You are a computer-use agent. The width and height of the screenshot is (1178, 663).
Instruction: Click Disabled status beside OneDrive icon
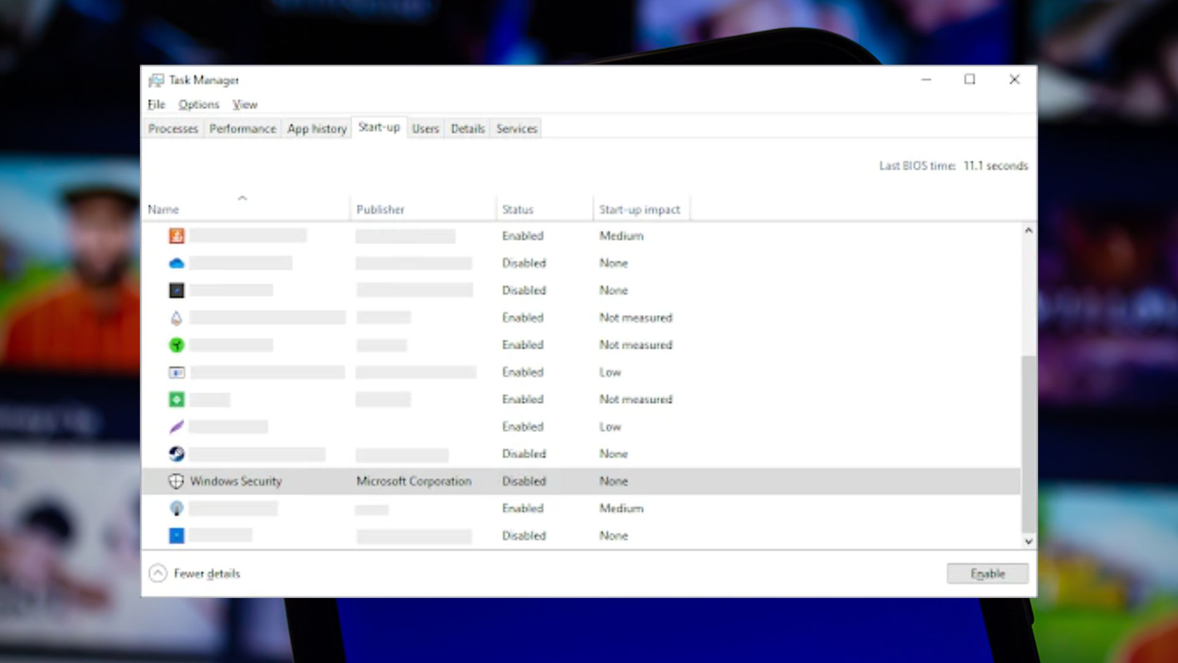click(524, 263)
